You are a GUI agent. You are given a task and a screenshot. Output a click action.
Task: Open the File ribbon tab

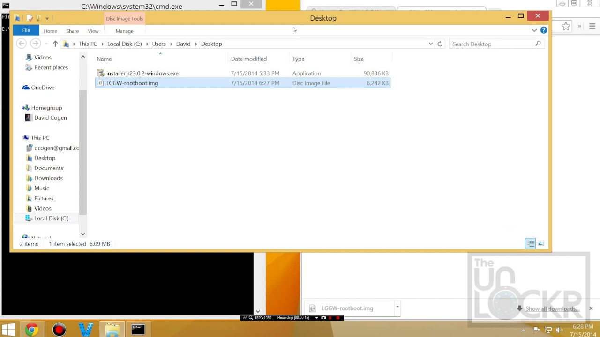click(x=26, y=30)
